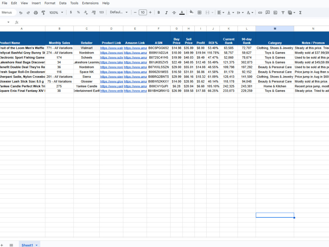Open vertical align dropdown
The height and width of the screenshot is (247, 329).
[x=230, y=13]
